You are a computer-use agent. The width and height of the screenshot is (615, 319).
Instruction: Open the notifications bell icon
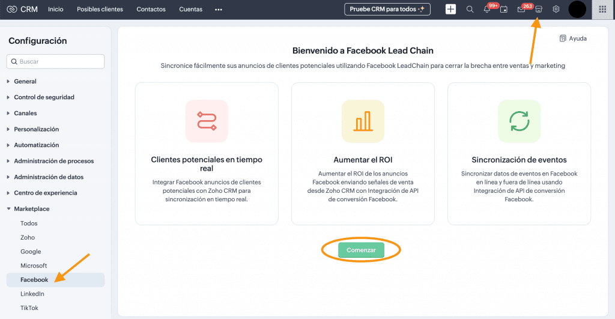tap(486, 10)
